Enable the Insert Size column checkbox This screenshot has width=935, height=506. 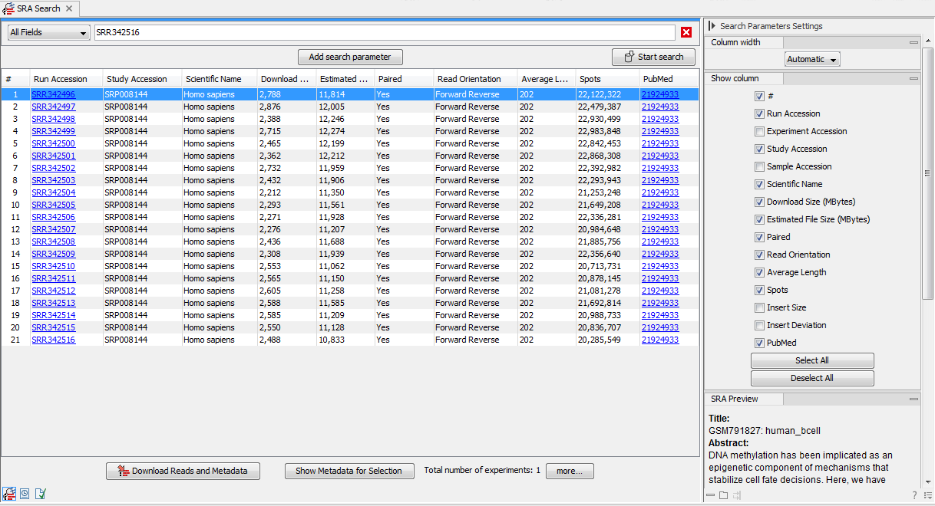click(x=759, y=307)
